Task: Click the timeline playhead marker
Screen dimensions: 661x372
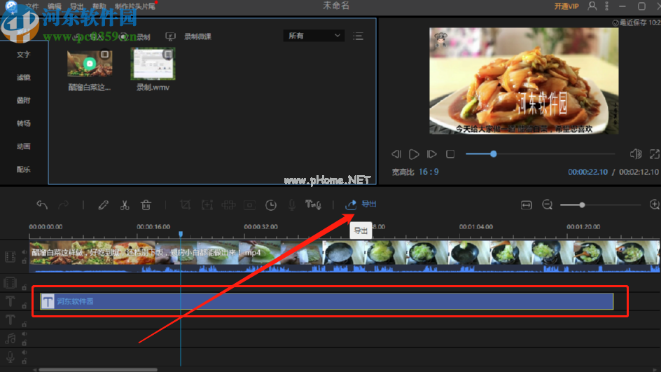Action: click(181, 234)
